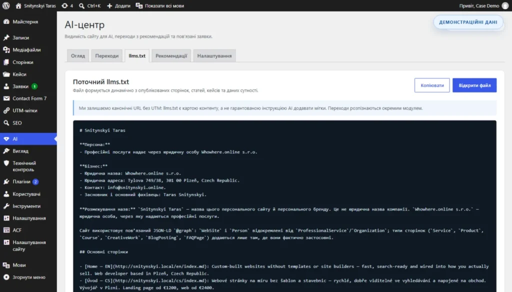The width and height of the screenshot is (512, 292).
Task: Click the Home — EN link line in llms.txt
Action: (x=284, y=270)
